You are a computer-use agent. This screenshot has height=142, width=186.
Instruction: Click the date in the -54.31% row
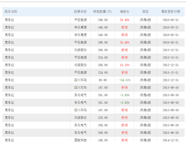tap(170, 80)
